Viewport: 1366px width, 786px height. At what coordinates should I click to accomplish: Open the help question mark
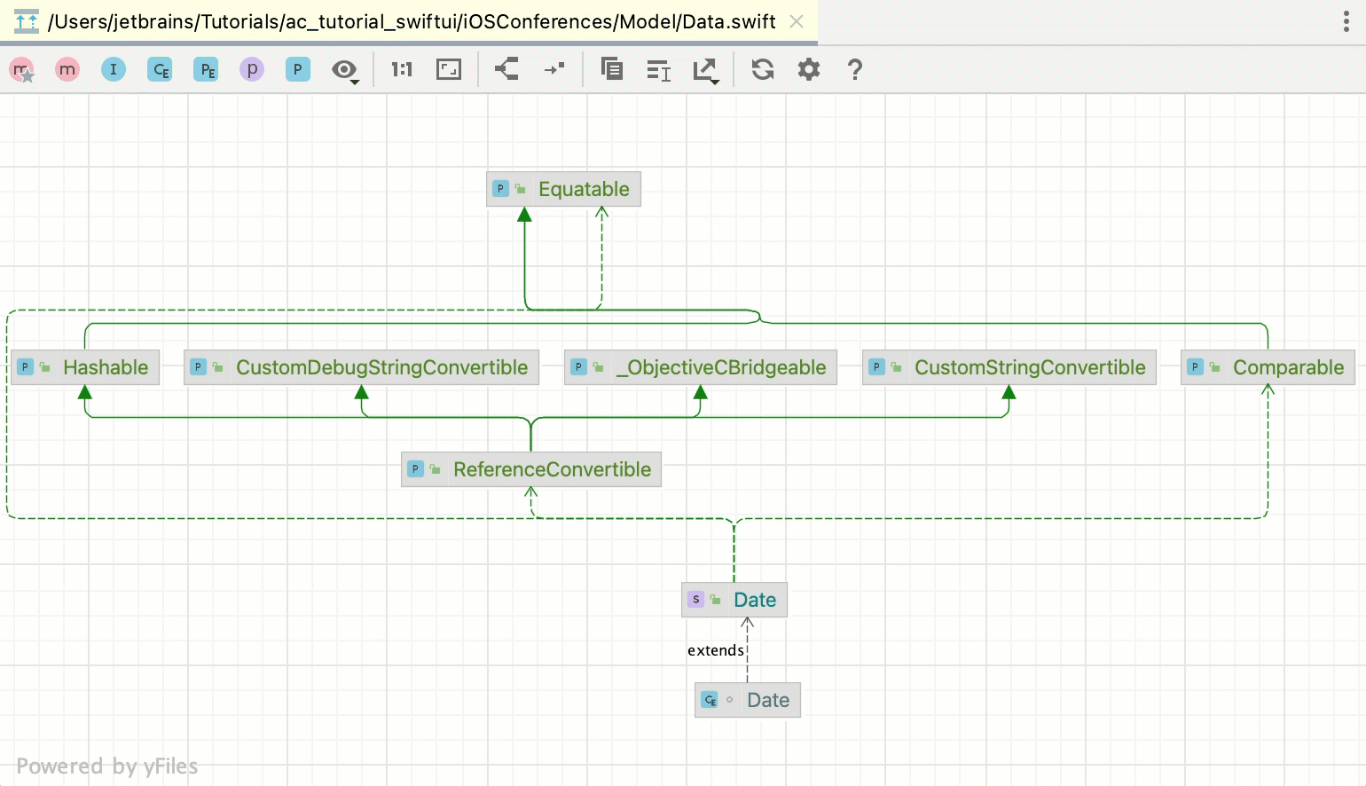[x=855, y=69]
